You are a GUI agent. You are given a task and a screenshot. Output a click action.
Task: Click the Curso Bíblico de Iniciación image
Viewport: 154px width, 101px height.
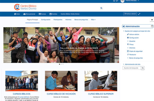(61, 81)
